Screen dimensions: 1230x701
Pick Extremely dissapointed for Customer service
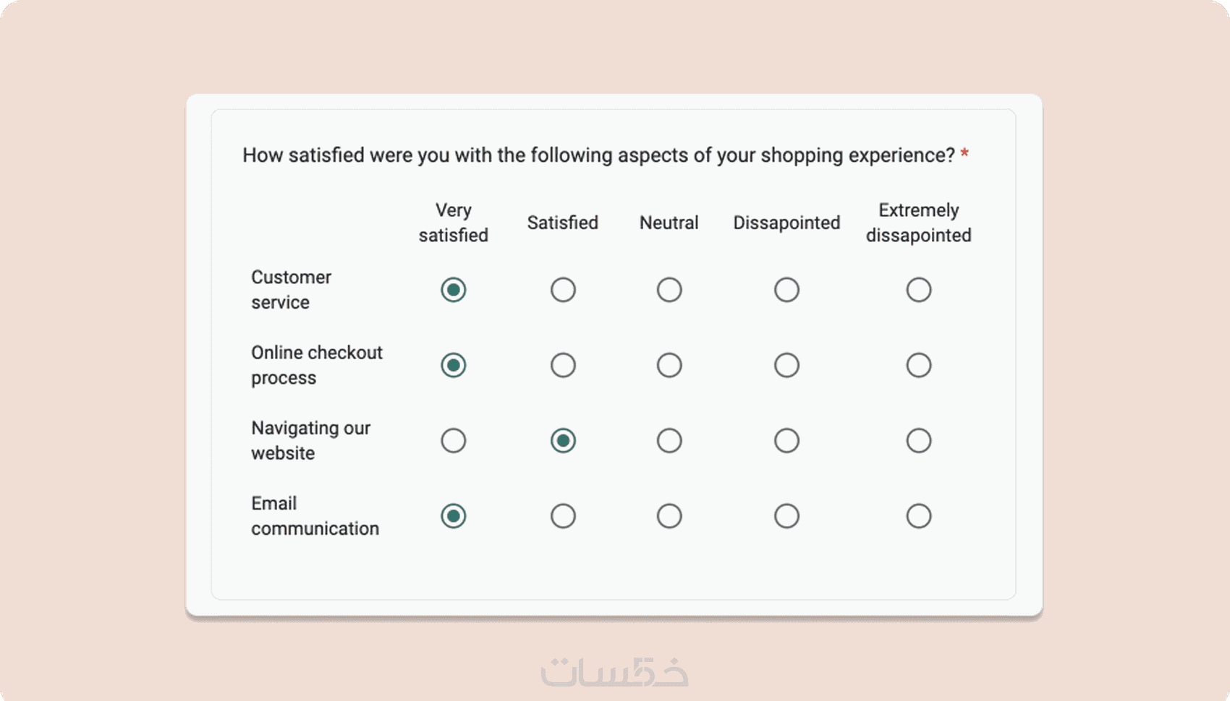click(x=919, y=290)
